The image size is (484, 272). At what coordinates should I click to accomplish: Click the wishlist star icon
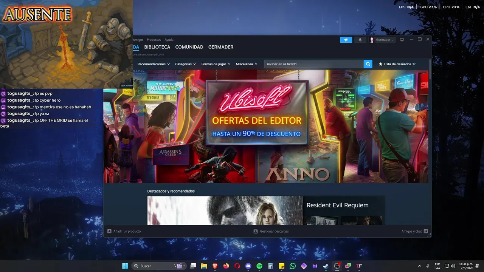tap(380, 64)
